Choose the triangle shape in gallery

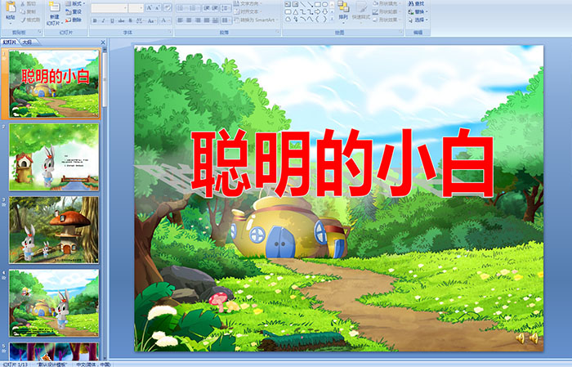coord(295,12)
